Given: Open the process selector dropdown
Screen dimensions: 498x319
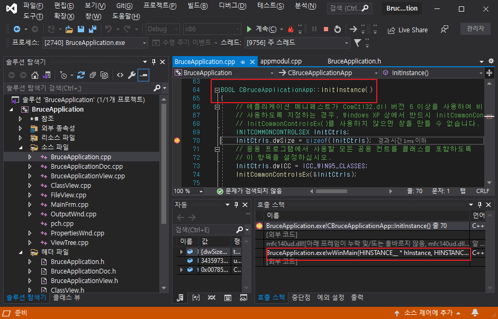Looking at the screenshot, I should 95,42.
